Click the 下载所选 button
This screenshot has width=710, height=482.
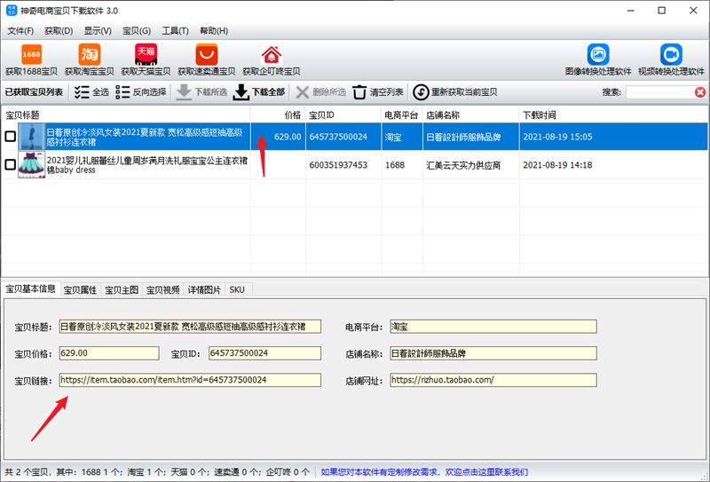point(201,92)
